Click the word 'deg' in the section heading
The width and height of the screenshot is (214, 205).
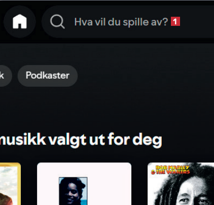pyautogui.click(x=147, y=141)
